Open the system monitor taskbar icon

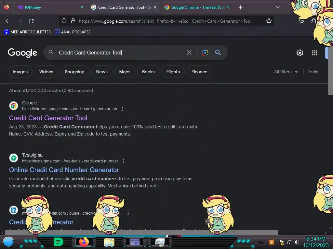(x=160, y=242)
